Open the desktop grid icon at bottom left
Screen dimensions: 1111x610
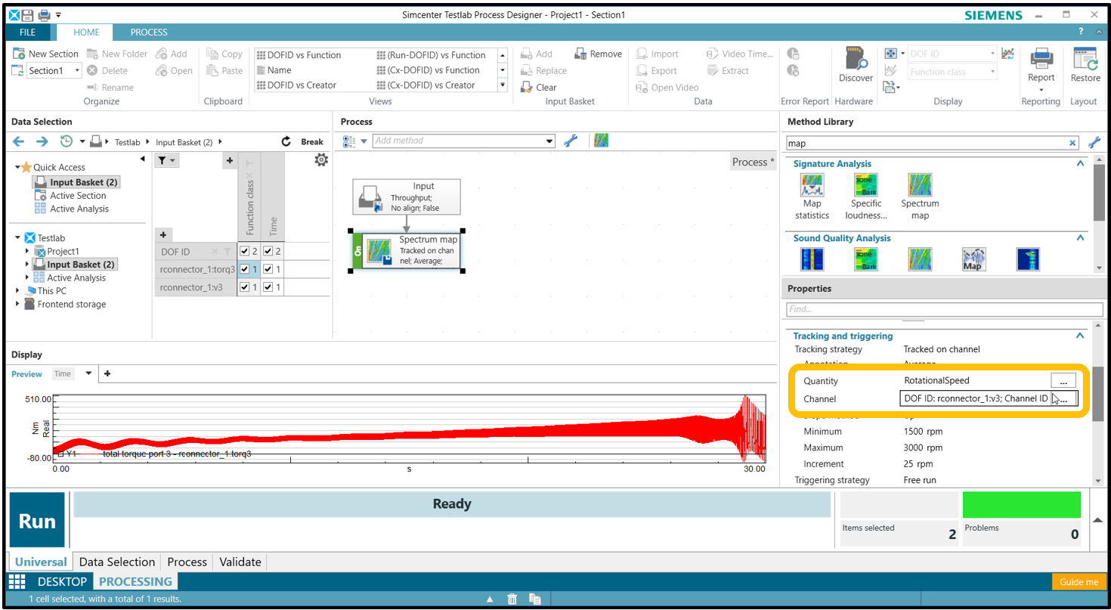point(17,581)
